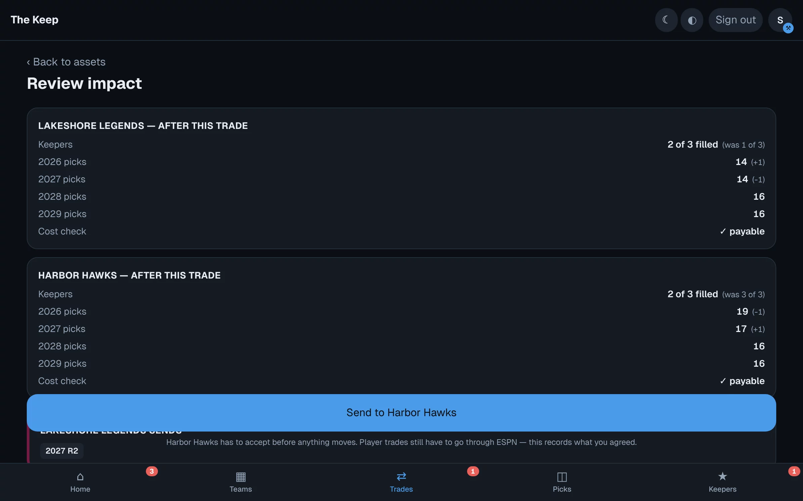803x501 pixels.
Task: Go back via Back to assets link
Action: pos(66,62)
